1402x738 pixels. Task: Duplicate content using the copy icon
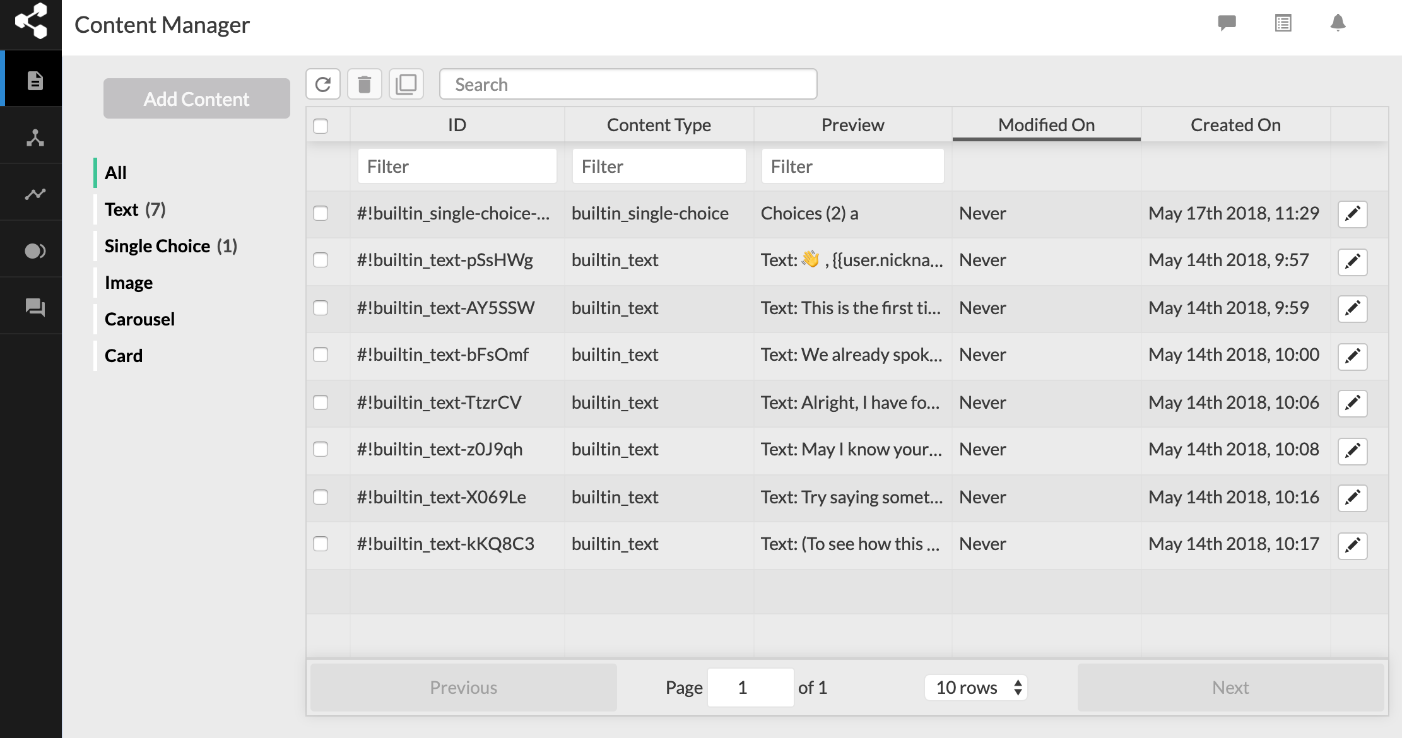point(406,83)
